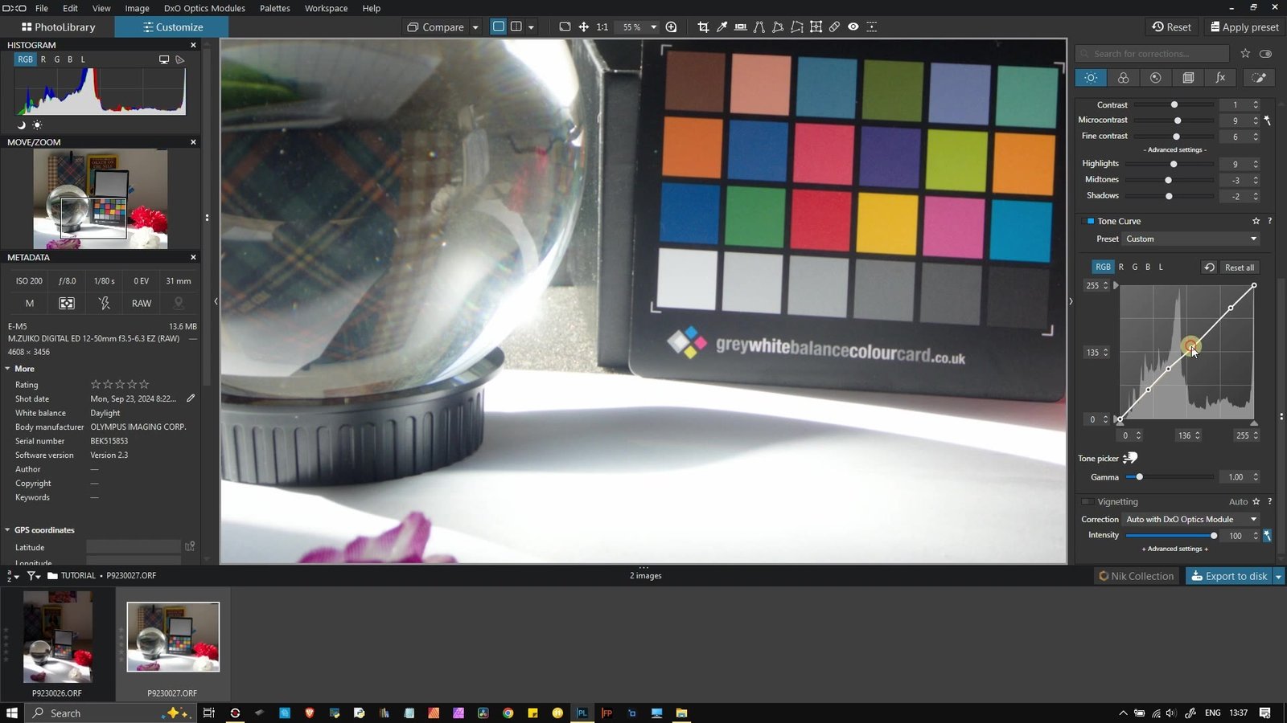Screen dimensions: 1287x723
Task: Select L channel in histogram
Action: [83, 59]
